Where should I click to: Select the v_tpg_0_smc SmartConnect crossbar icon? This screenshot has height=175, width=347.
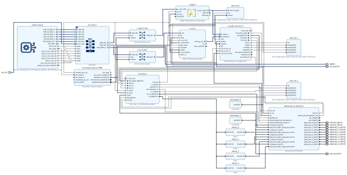pyautogui.click(x=142, y=35)
